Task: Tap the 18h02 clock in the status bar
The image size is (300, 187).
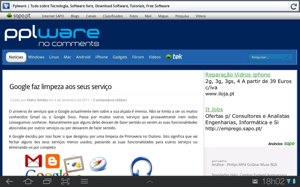Action: [273, 181]
